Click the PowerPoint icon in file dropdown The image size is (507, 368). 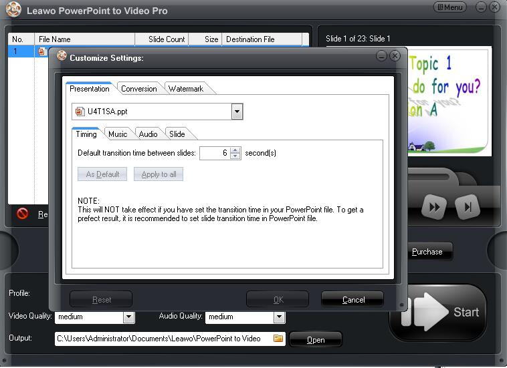pos(80,112)
